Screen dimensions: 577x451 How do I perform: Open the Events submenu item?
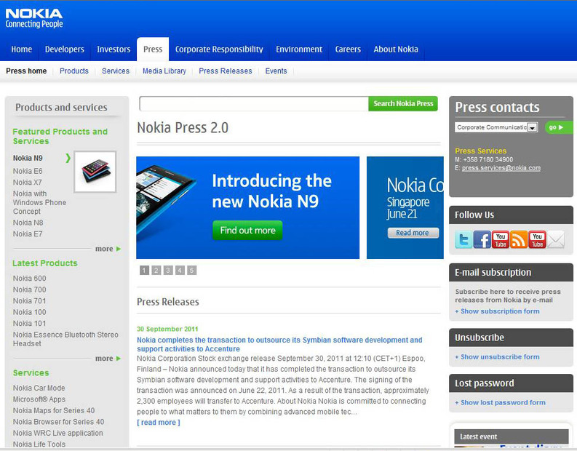point(276,71)
